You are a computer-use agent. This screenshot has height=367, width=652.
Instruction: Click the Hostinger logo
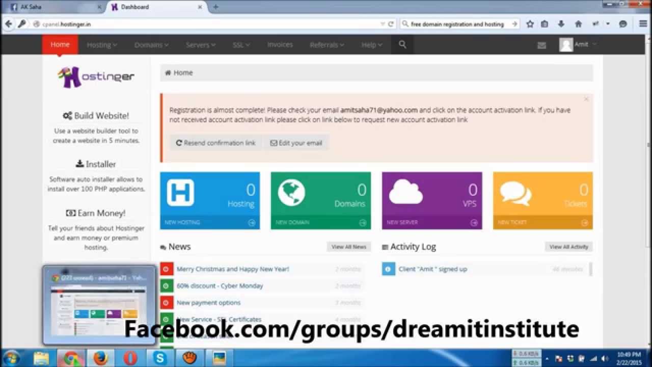tap(96, 77)
